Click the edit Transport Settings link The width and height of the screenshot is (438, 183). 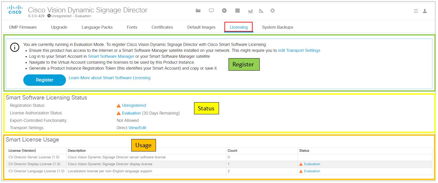coord(299,50)
